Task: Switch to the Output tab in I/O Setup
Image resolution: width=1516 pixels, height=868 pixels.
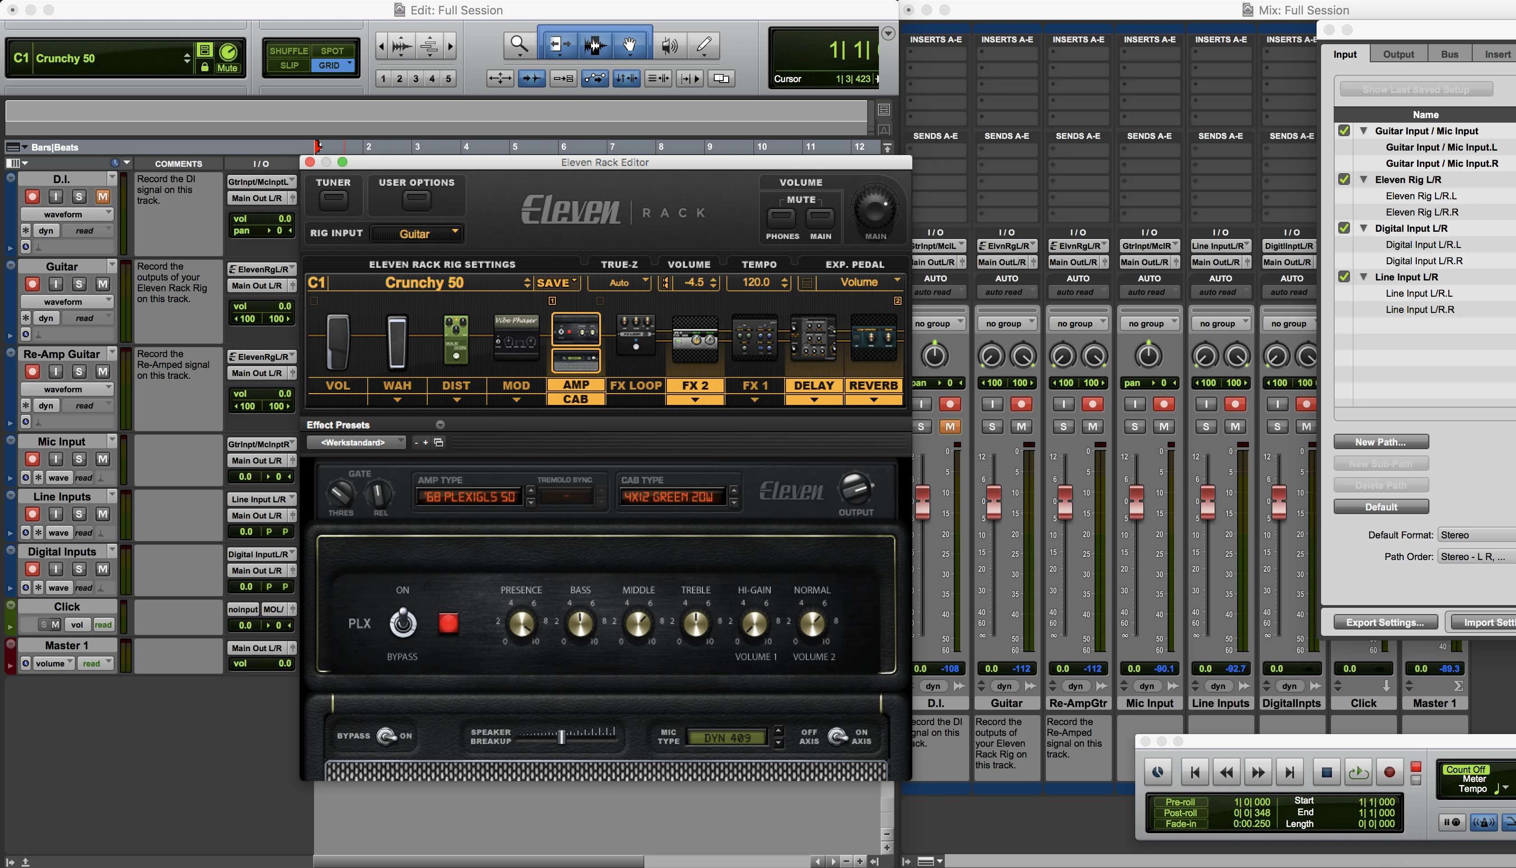Action: 1398,54
